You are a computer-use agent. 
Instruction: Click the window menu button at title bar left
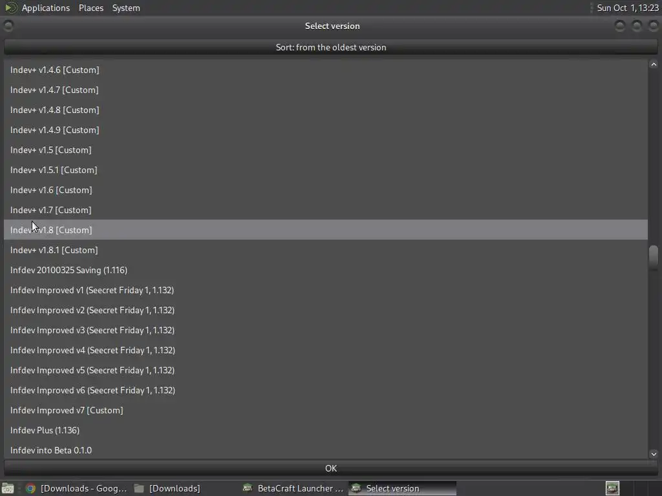click(x=8, y=26)
